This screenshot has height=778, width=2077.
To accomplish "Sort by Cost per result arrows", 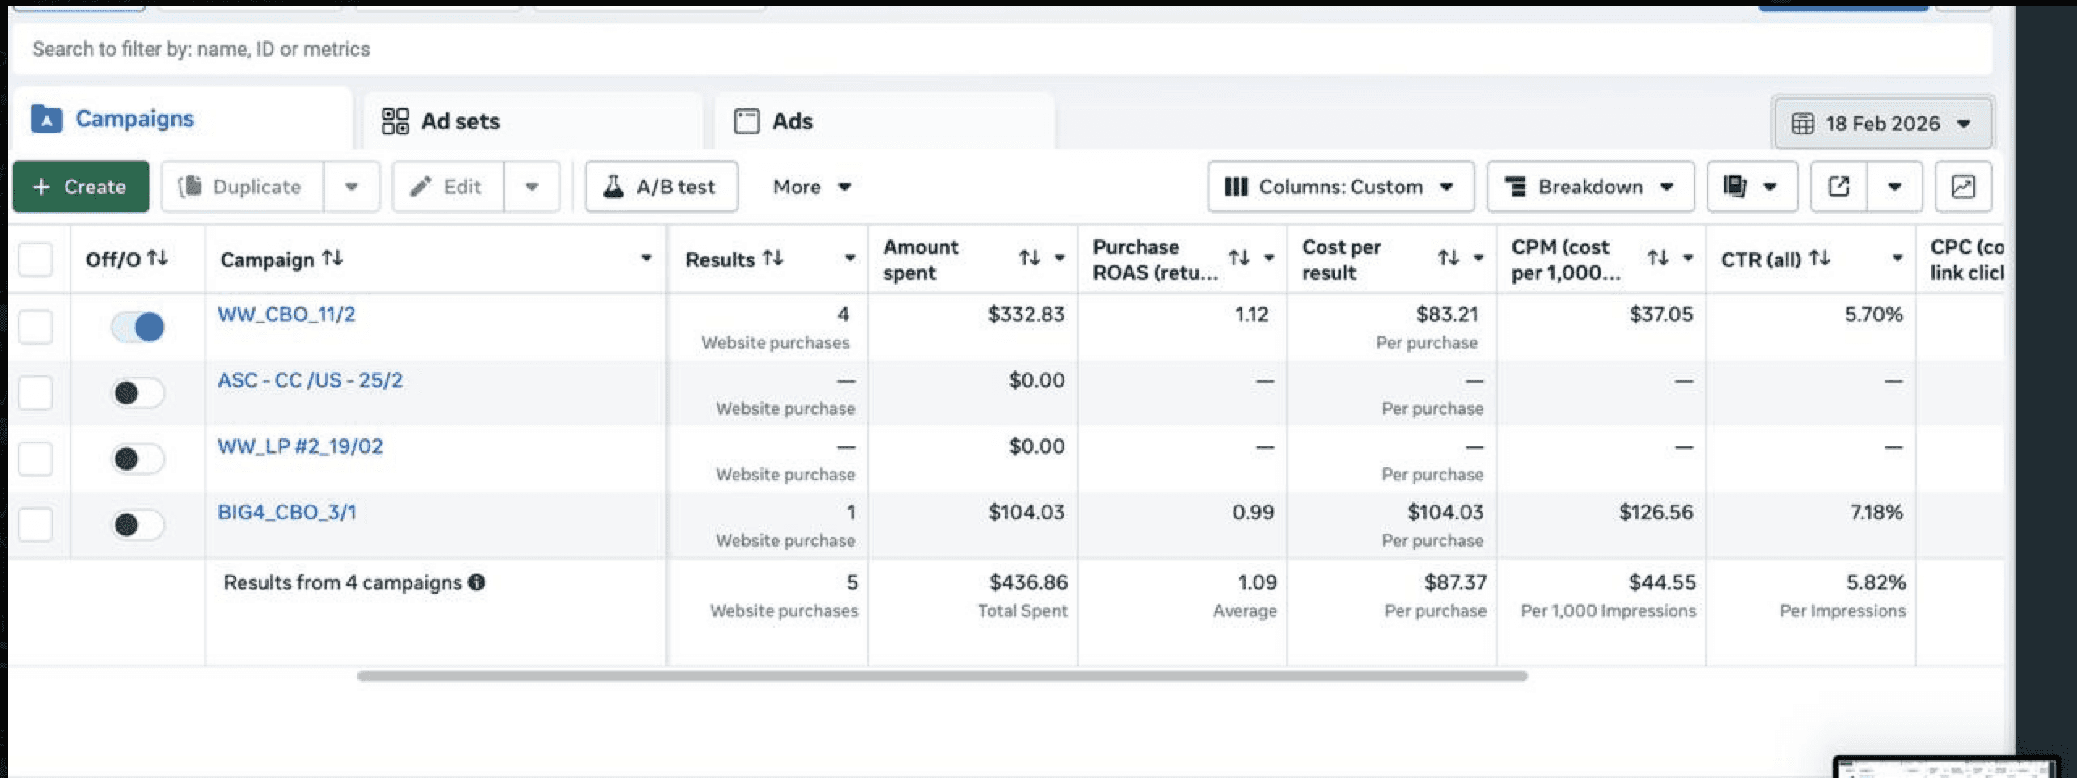I will coord(1448,258).
